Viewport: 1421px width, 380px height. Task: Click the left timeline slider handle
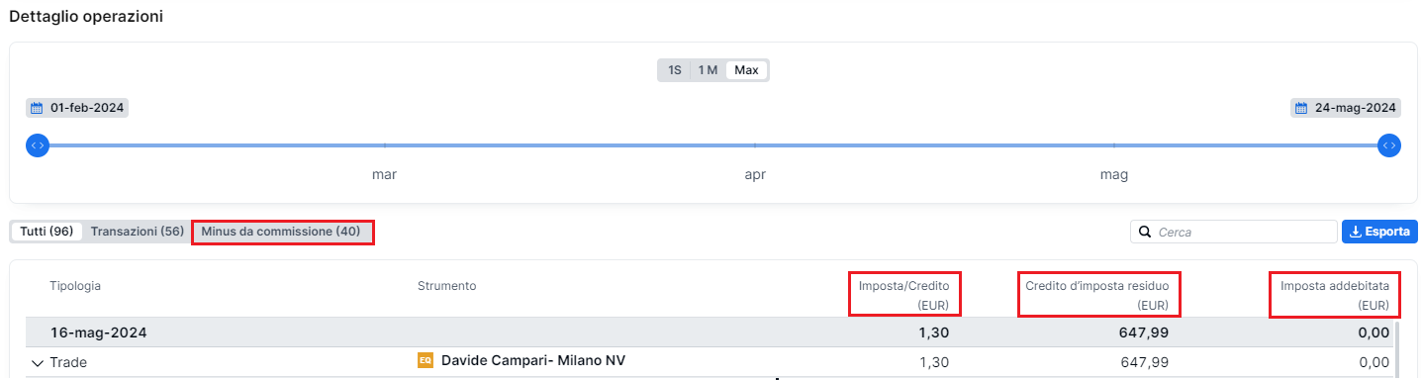38,145
